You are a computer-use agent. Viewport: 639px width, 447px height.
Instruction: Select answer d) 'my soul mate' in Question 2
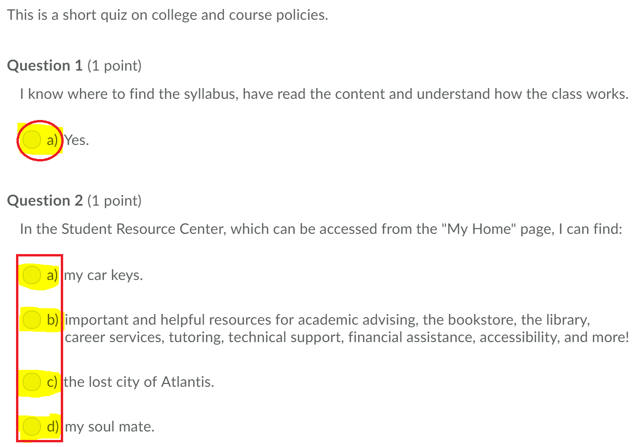(x=31, y=426)
